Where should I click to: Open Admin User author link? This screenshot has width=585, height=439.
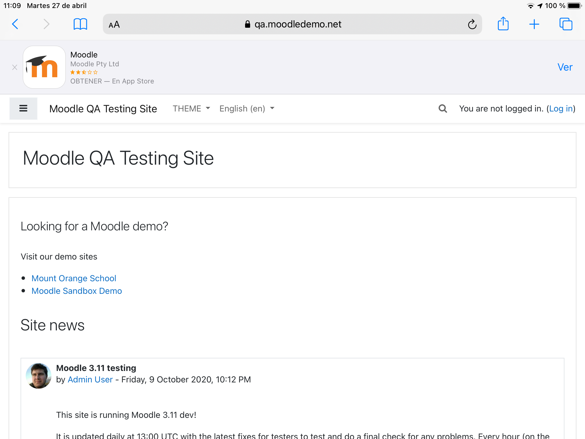(x=90, y=380)
